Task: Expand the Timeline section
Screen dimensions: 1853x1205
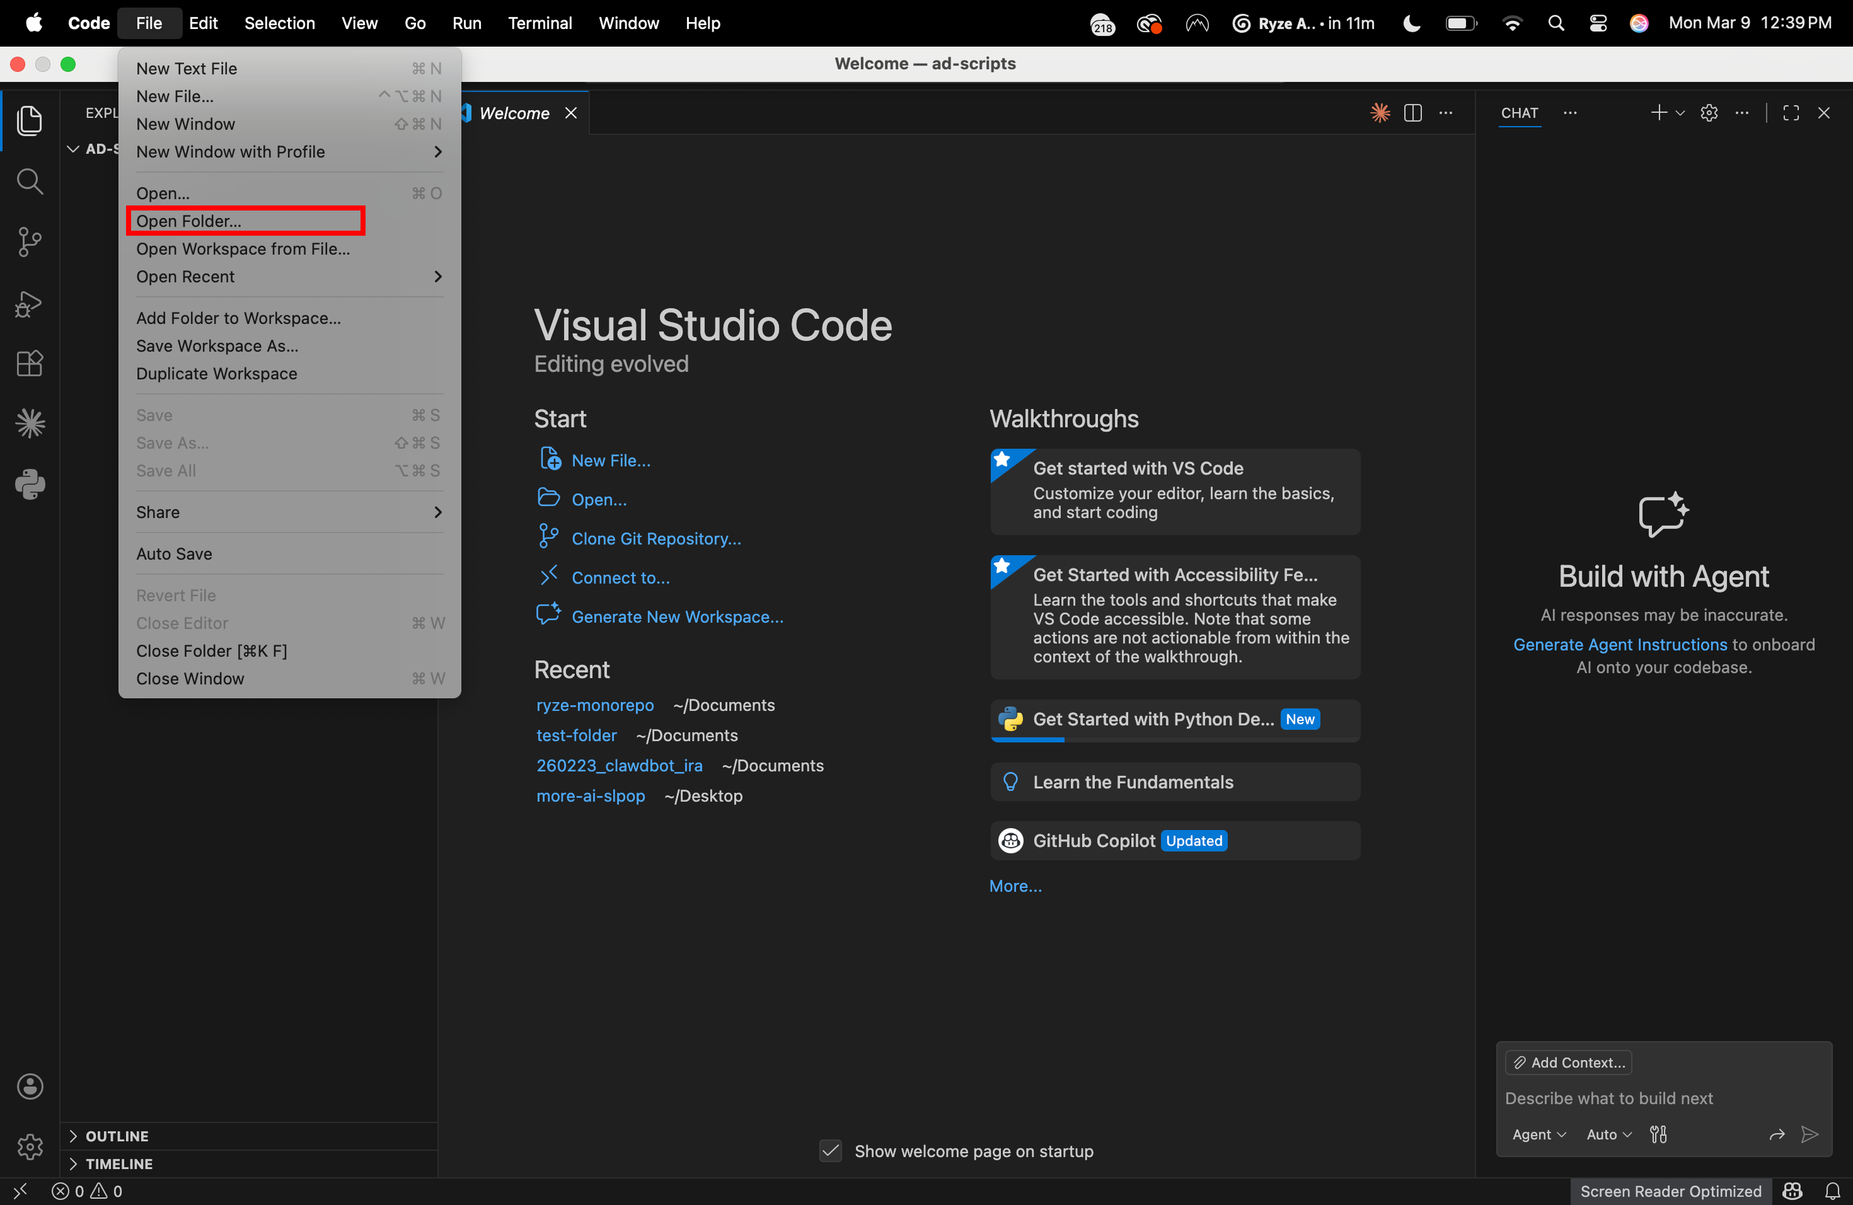Action: pyautogui.click(x=118, y=1164)
